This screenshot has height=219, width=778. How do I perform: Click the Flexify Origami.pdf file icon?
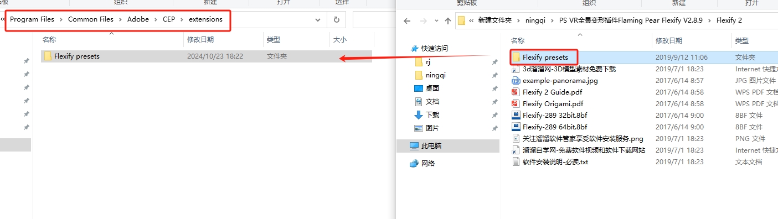point(516,104)
